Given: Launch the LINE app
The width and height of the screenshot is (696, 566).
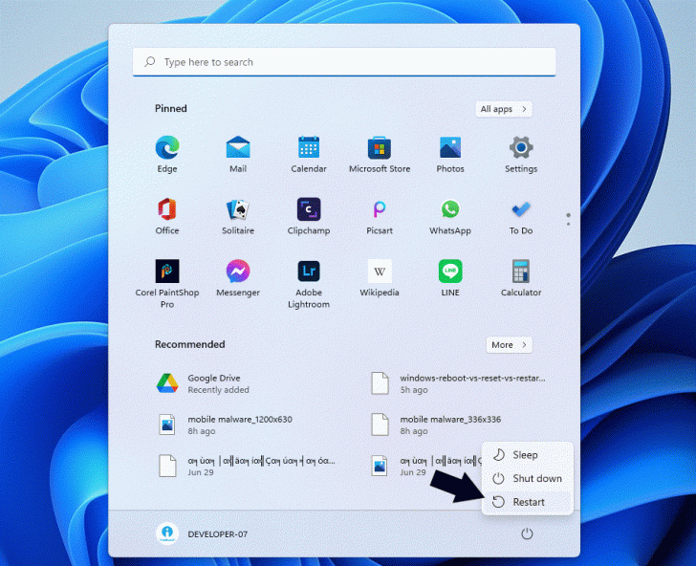Looking at the screenshot, I should [450, 278].
